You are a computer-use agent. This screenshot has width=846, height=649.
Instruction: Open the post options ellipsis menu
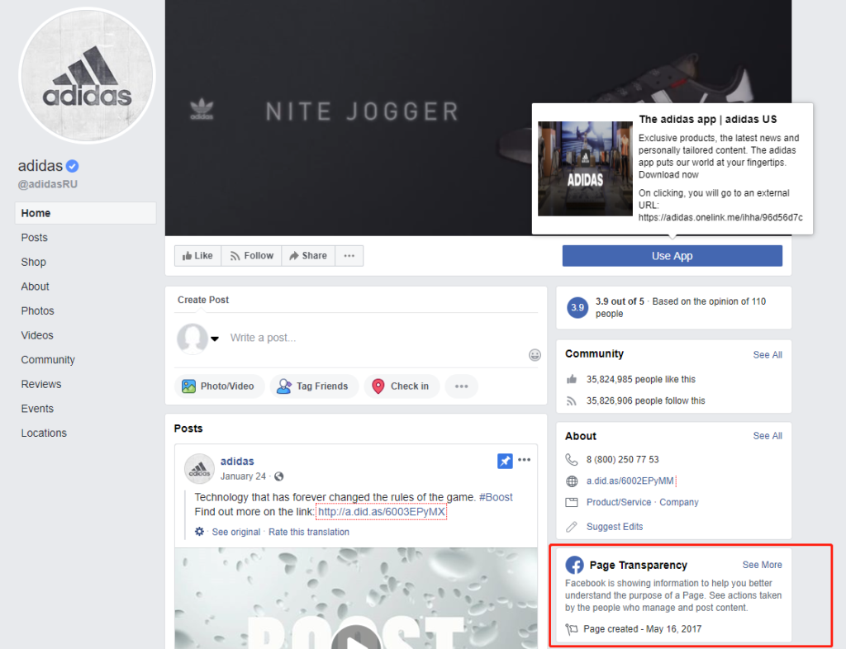tap(524, 460)
